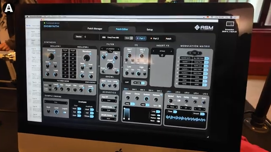Click the Part 1 button

(141, 38)
